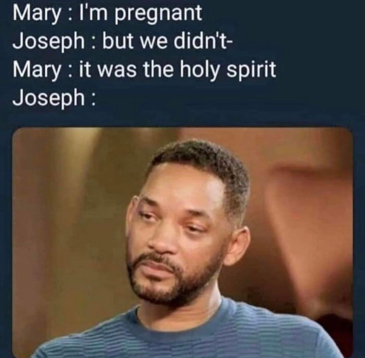Click the first "Mary" name at the top

37,14
